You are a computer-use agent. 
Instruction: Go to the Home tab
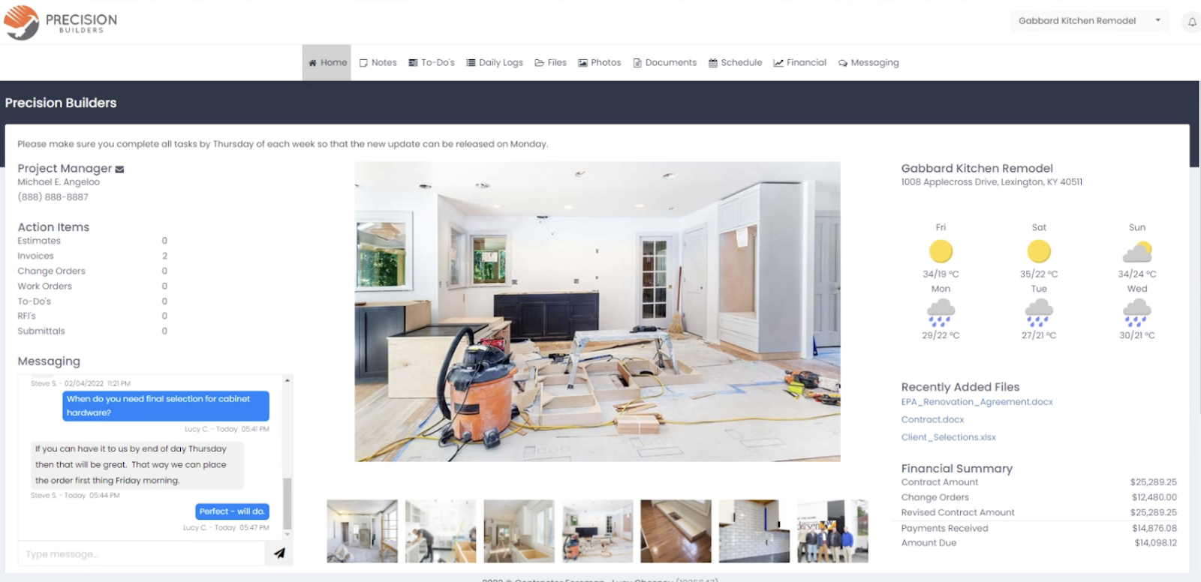point(327,62)
